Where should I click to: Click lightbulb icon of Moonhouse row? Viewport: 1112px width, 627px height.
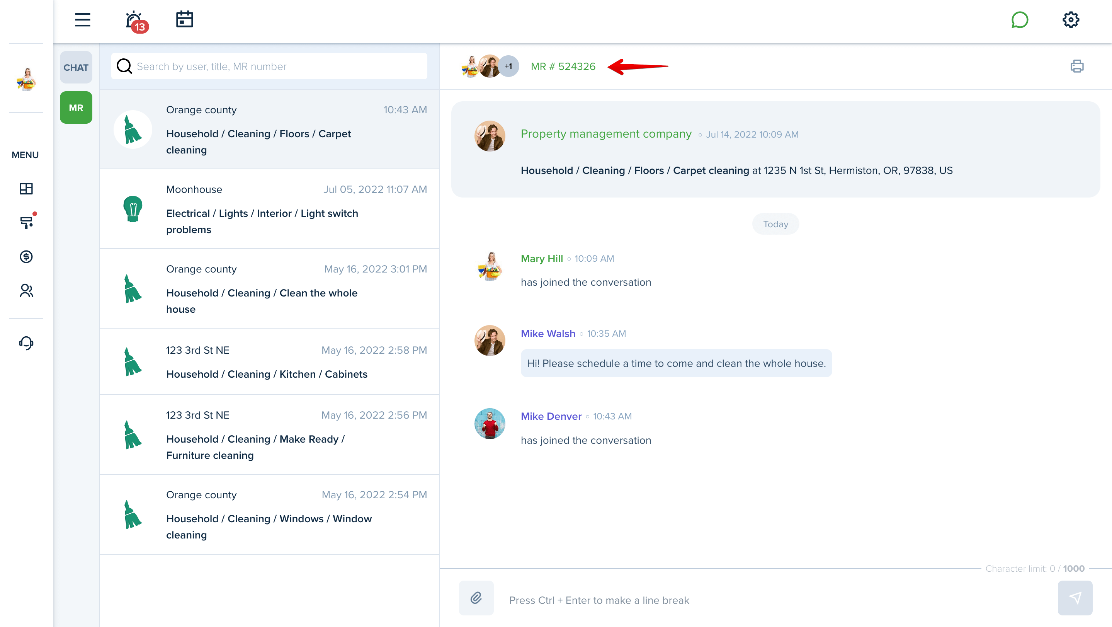click(x=133, y=209)
